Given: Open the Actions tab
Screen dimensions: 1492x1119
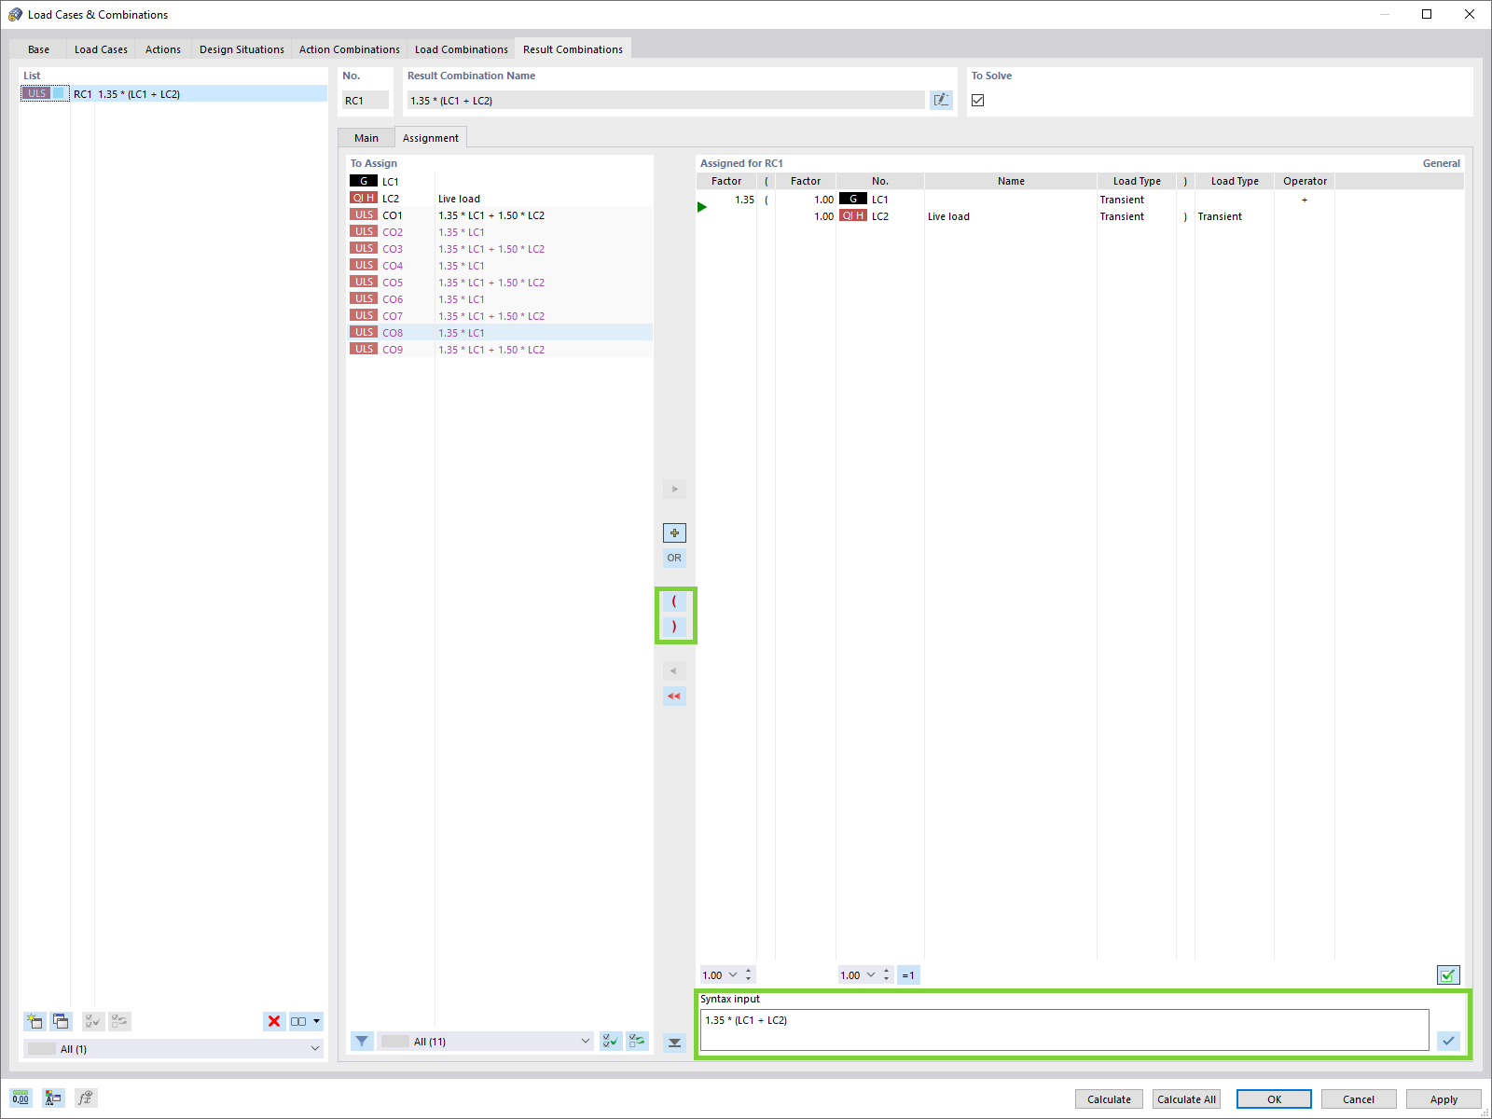Looking at the screenshot, I should pyautogui.click(x=163, y=49).
